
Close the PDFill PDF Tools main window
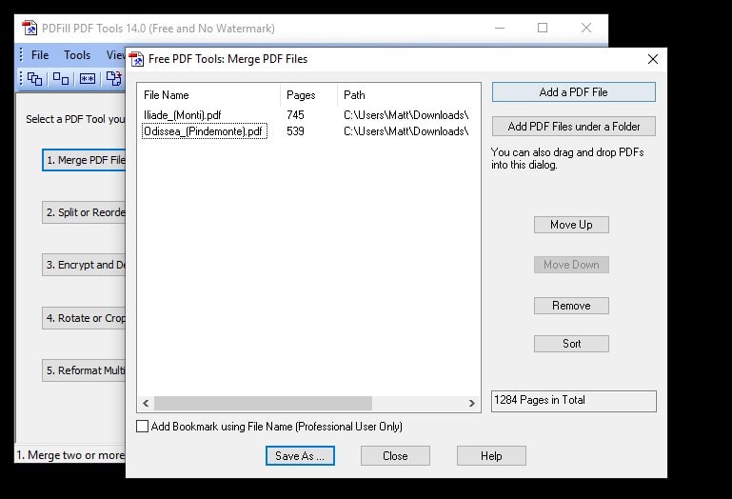pyautogui.click(x=586, y=28)
